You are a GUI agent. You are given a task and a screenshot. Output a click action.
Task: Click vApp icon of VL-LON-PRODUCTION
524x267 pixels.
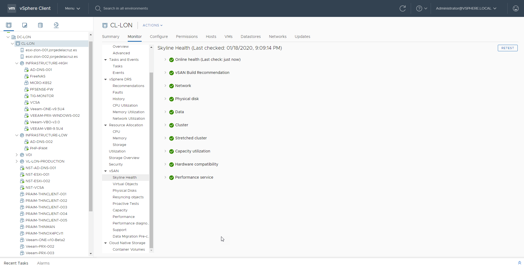coord(22,161)
